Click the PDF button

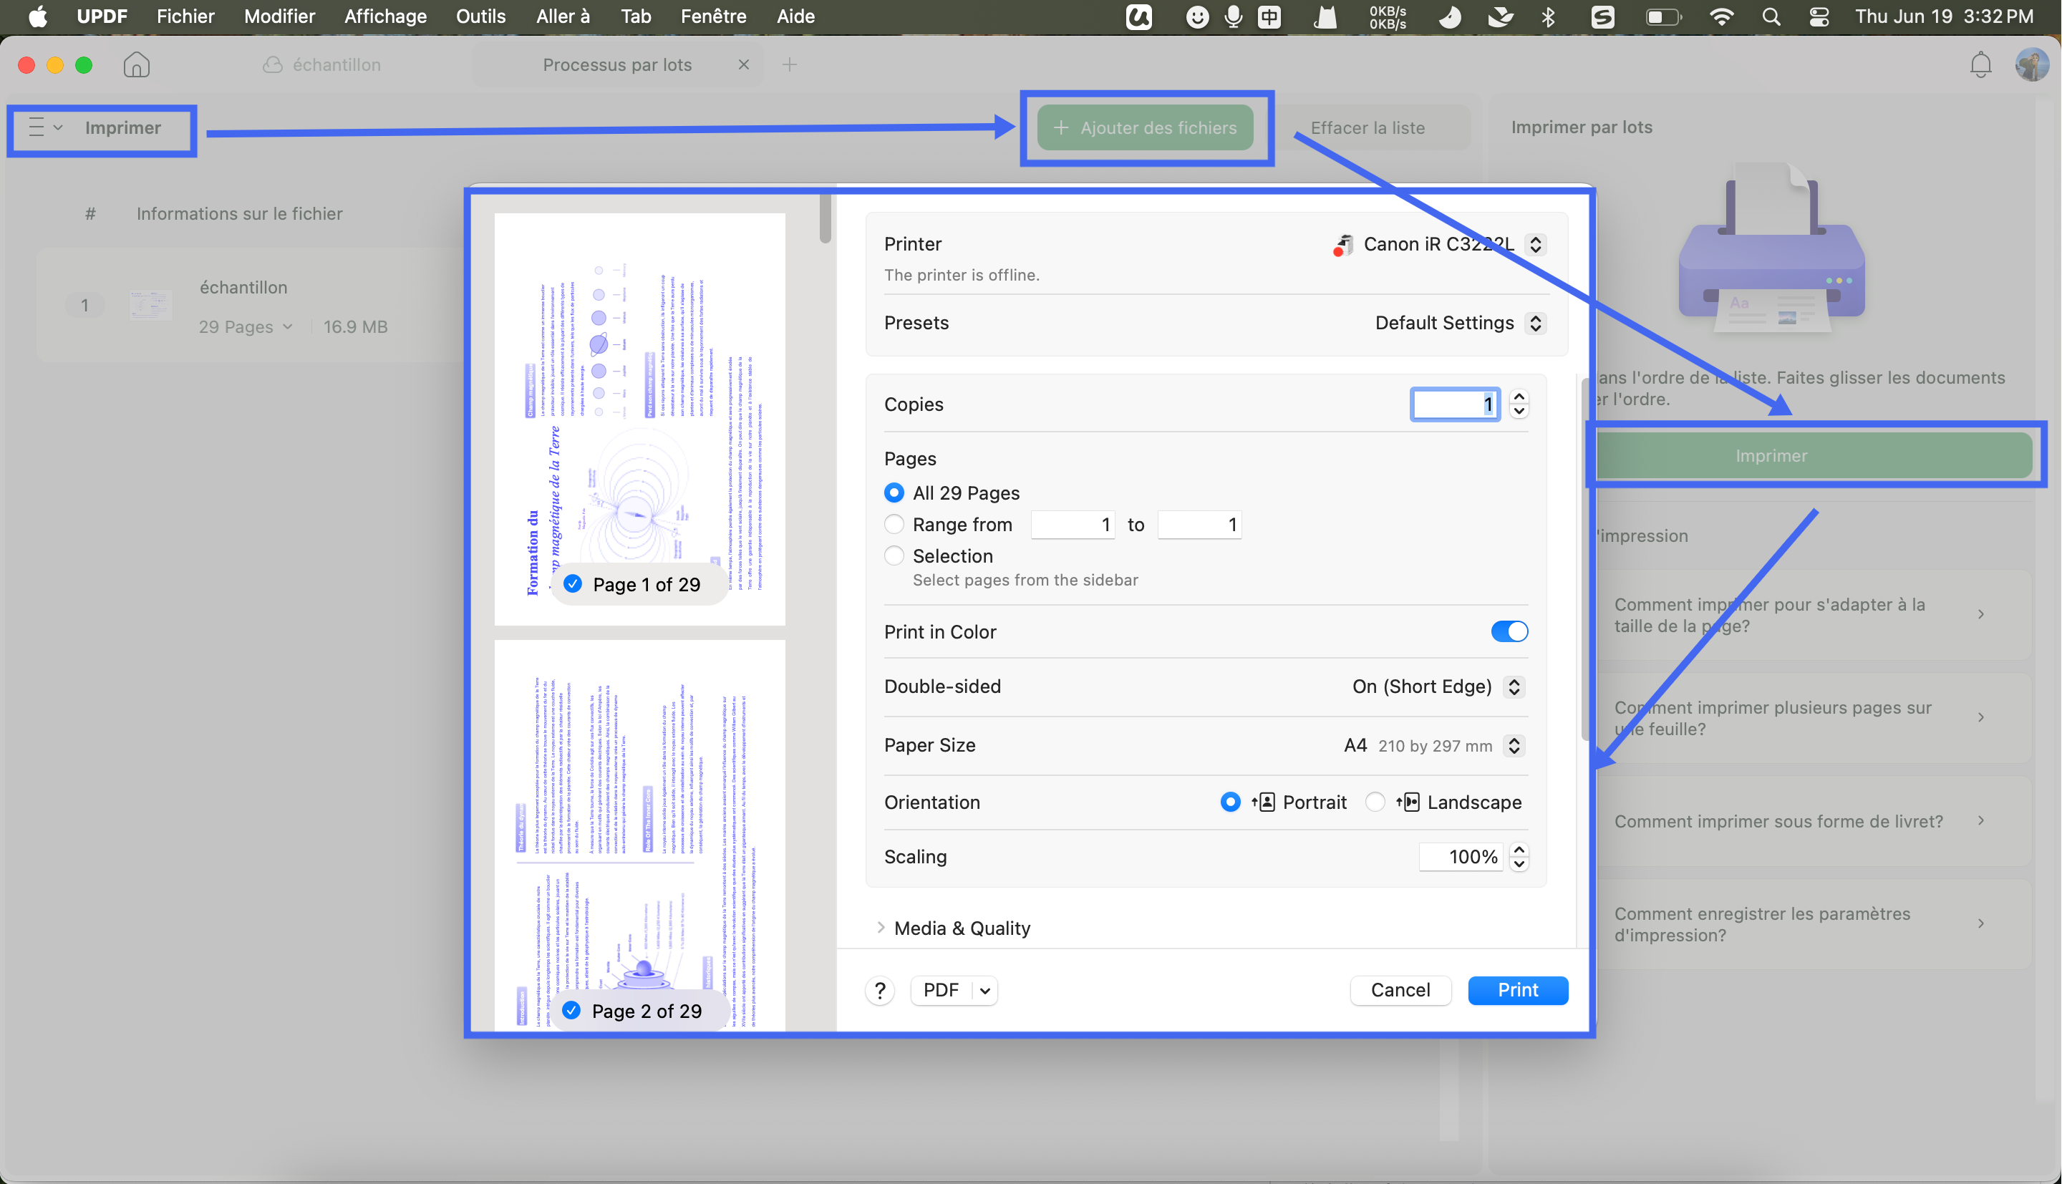(x=942, y=991)
